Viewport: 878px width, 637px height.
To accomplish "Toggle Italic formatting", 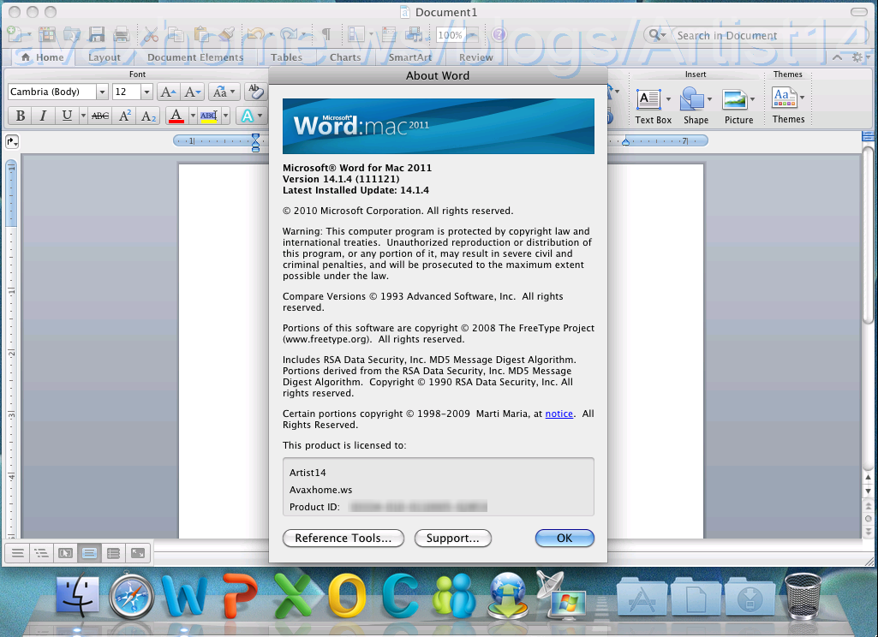I will pyautogui.click(x=43, y=116).
